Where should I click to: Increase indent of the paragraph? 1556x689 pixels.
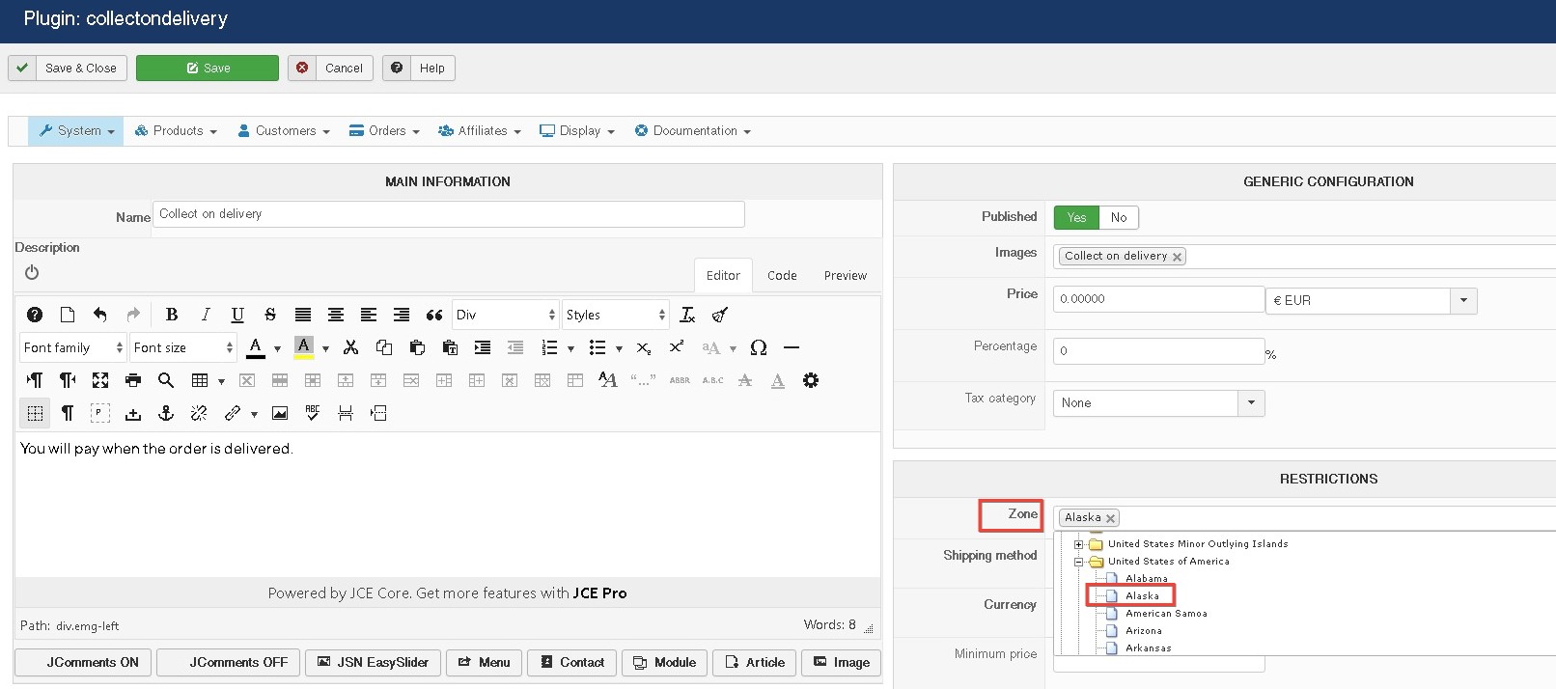click(x=483, y=347)
